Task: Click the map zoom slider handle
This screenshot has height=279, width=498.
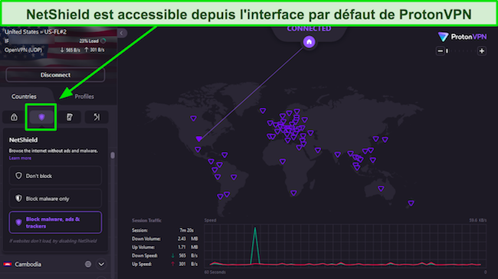Action: tap(447, 50)
